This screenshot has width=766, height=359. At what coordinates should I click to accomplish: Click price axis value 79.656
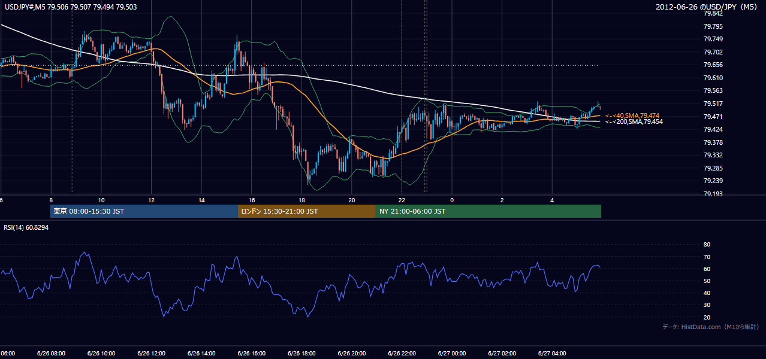coord(713,65)
